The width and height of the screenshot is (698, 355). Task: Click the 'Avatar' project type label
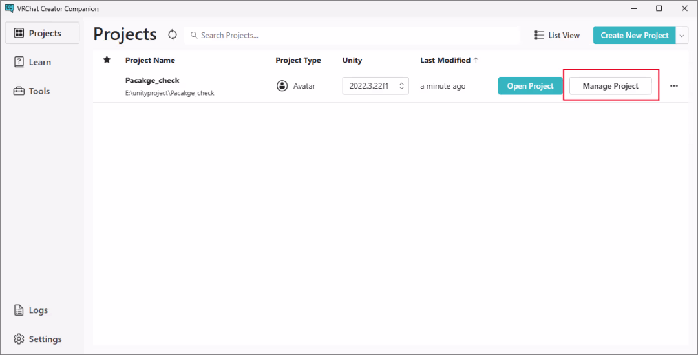tap(304, 86)
